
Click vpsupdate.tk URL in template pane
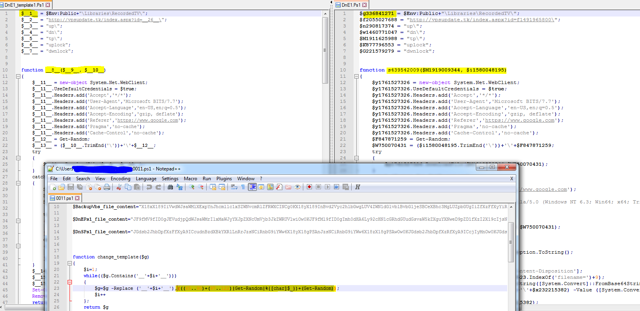pyautogui.click(x=105, y=20)
